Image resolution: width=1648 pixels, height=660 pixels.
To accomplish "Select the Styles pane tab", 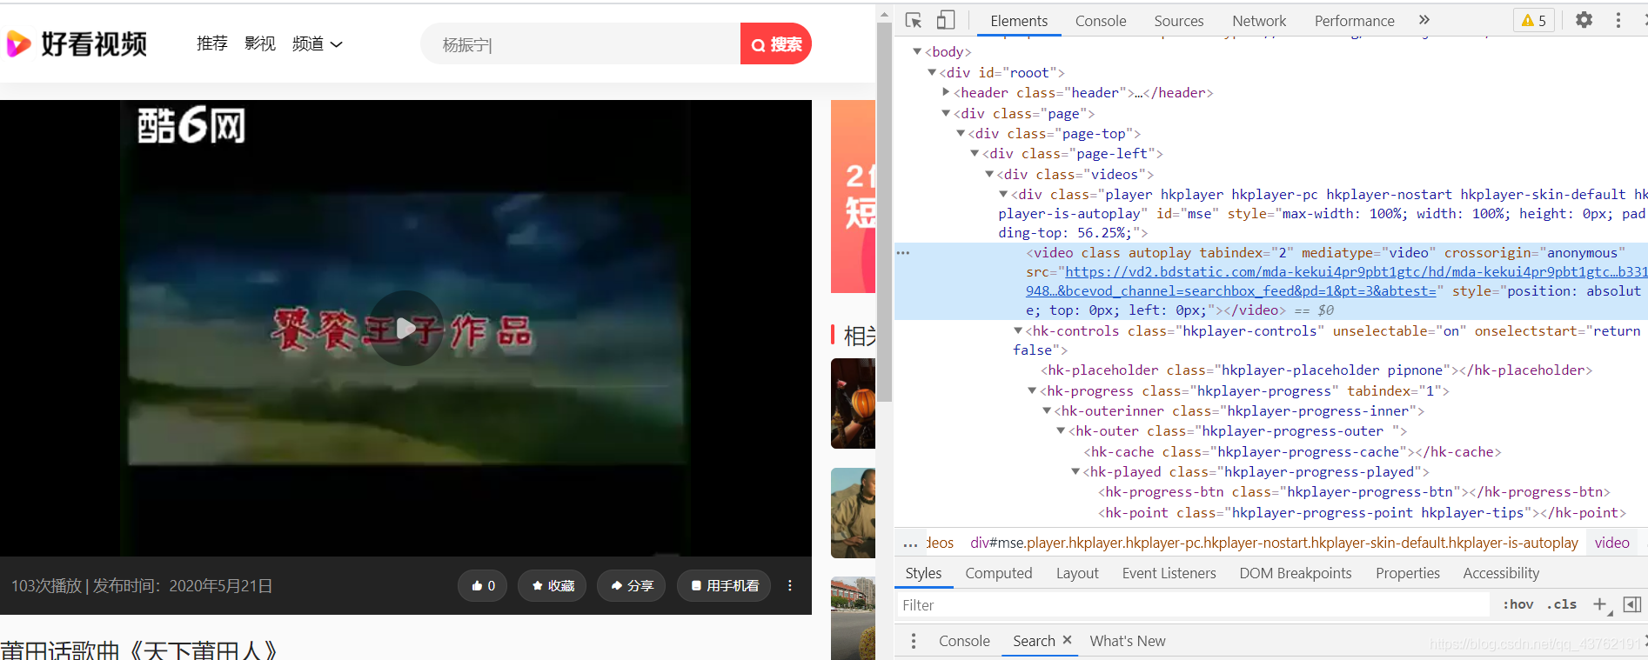I will 923,573.
